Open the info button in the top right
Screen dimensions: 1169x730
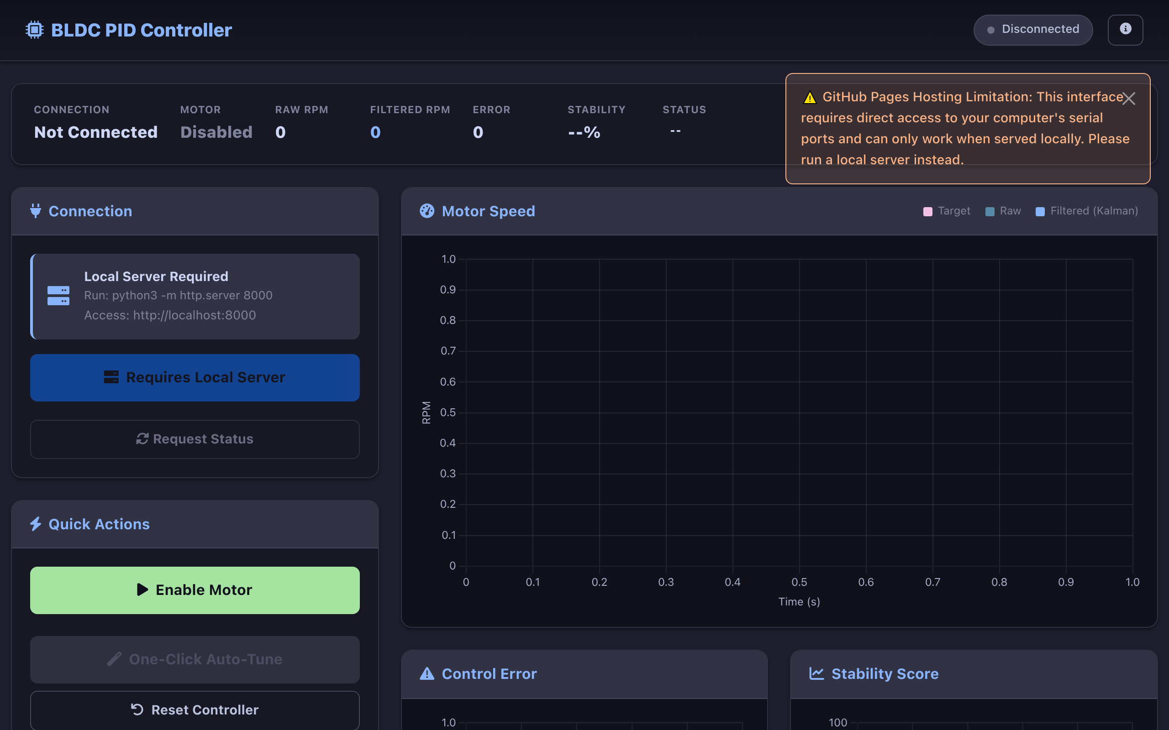tap(1126, 30)
